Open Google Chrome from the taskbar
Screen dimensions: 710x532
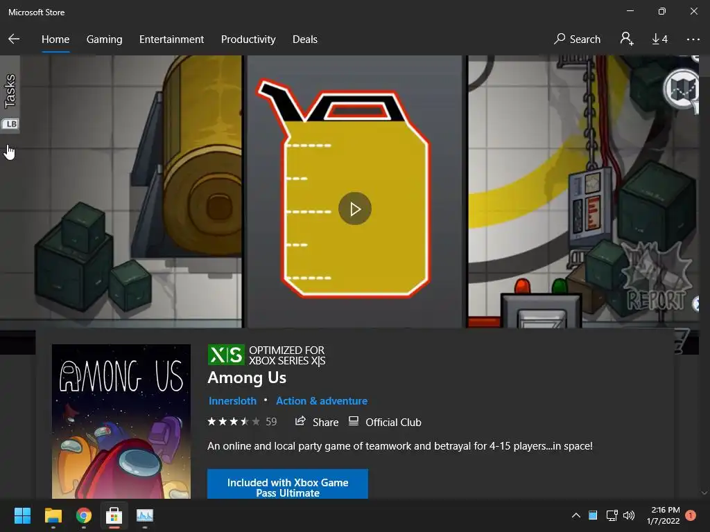(84, 515)
